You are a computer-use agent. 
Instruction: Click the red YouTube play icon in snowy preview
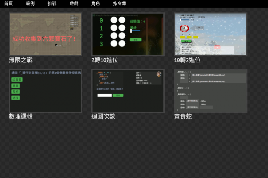tap(217, 47)
